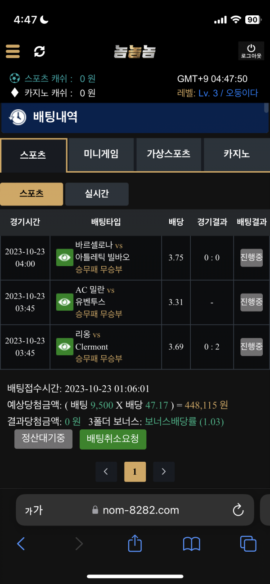Toggle eye icon for AC 밀란 match
The height and width of the screenshot is (584, 270).
(65, 302)
